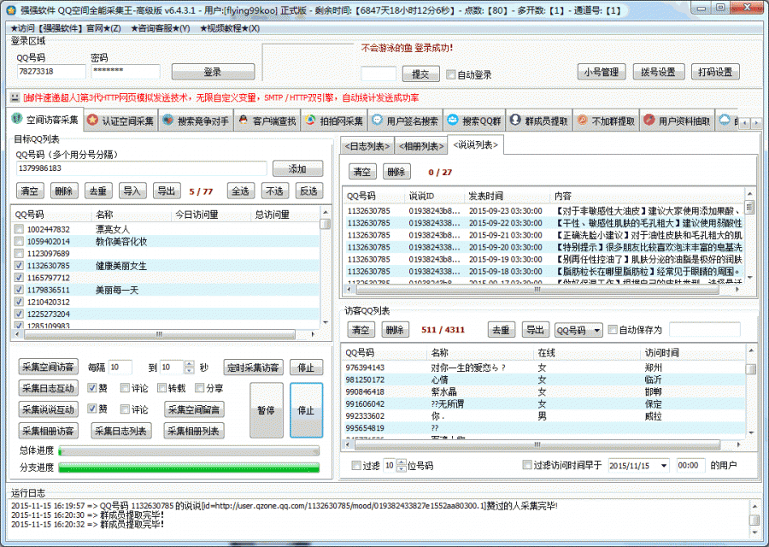
Task: Open the ★视频教程★(X) menu
Action: coord(230,28)
